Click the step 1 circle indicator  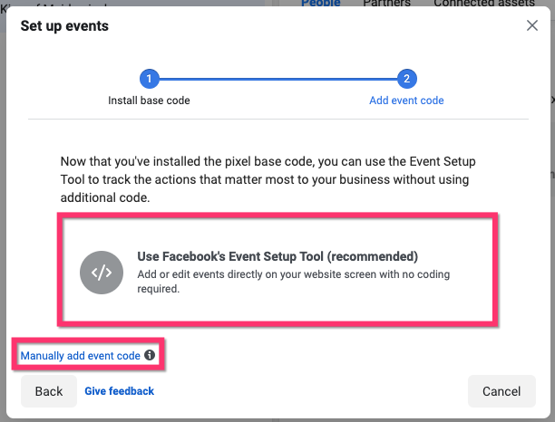[x=150, y=79]
